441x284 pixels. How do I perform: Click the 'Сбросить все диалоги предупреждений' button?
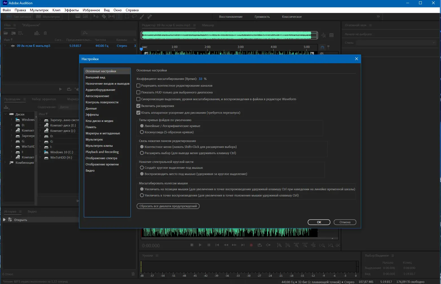(x=168, y=206)
